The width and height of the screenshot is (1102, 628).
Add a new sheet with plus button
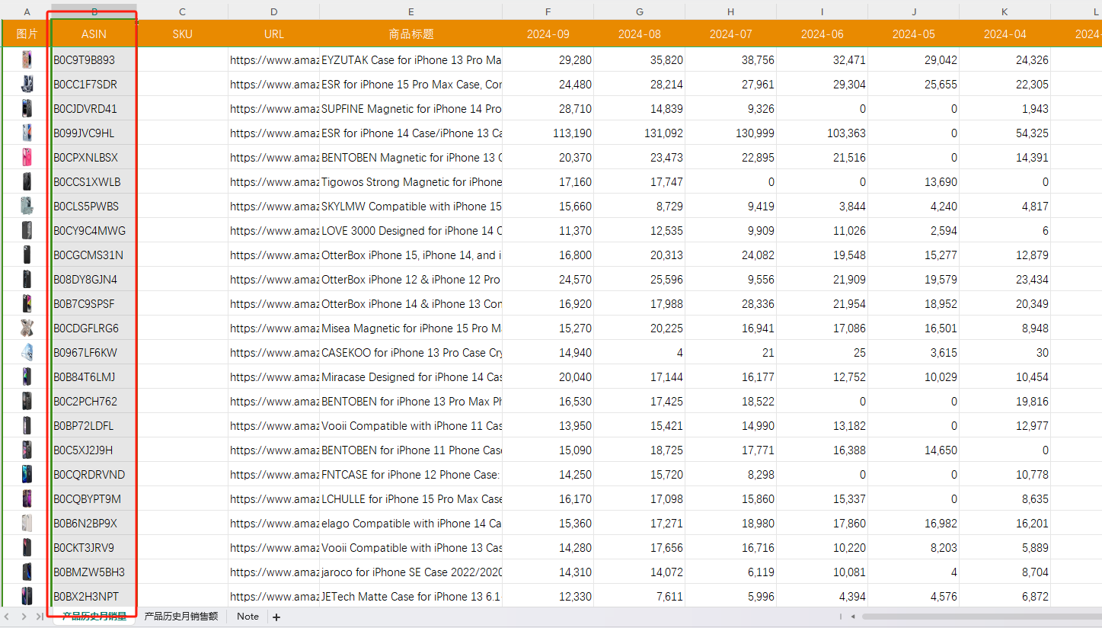point(276,617)
